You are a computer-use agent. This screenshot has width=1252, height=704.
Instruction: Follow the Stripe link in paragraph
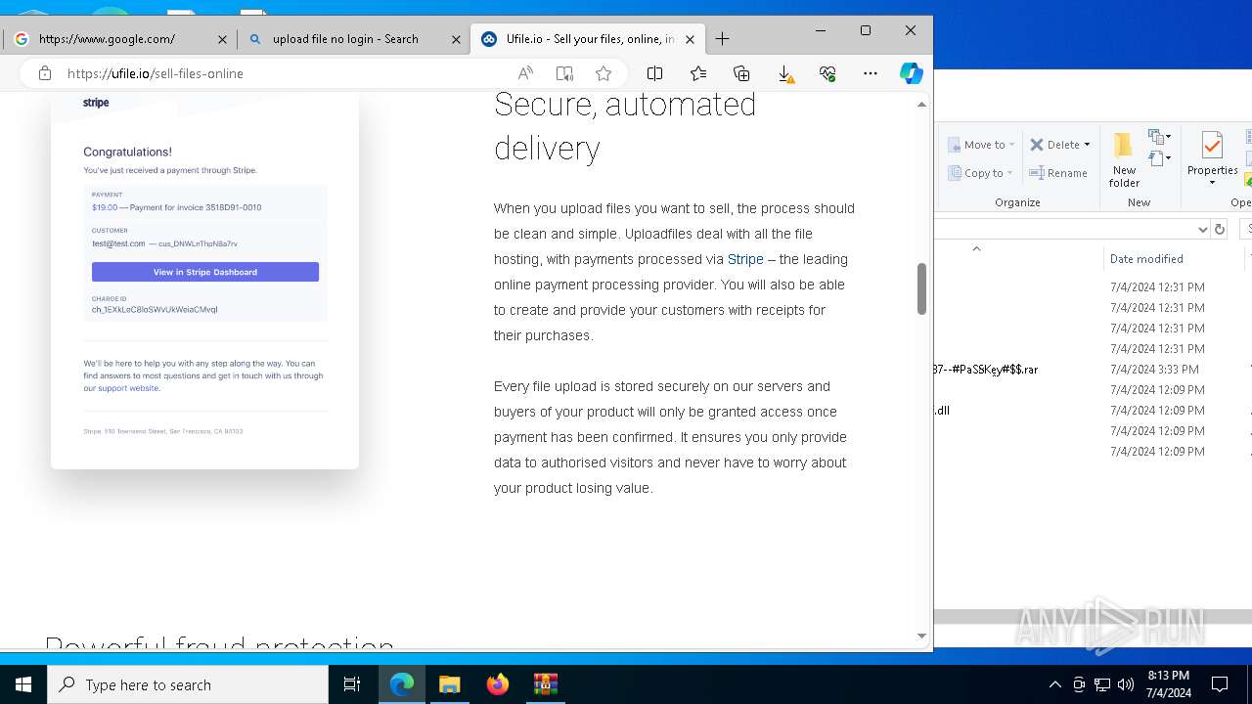pyautogui.click(x=745, y=259)
